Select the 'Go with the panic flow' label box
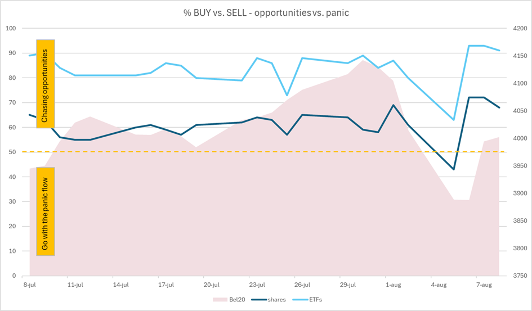532x311 pixels. point(46,211)
